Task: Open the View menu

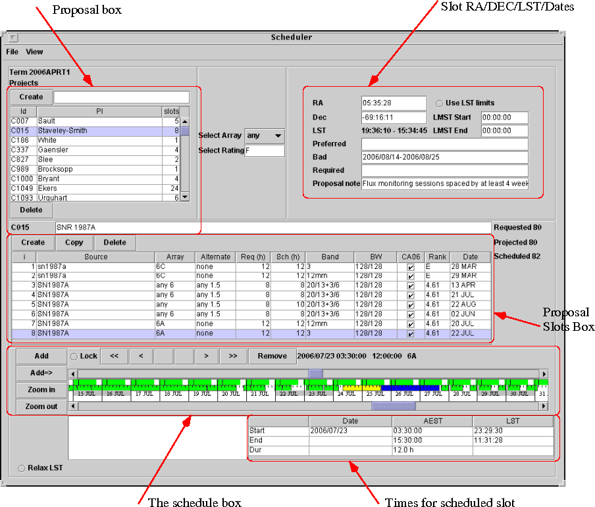Action: (x=34, y=52)
